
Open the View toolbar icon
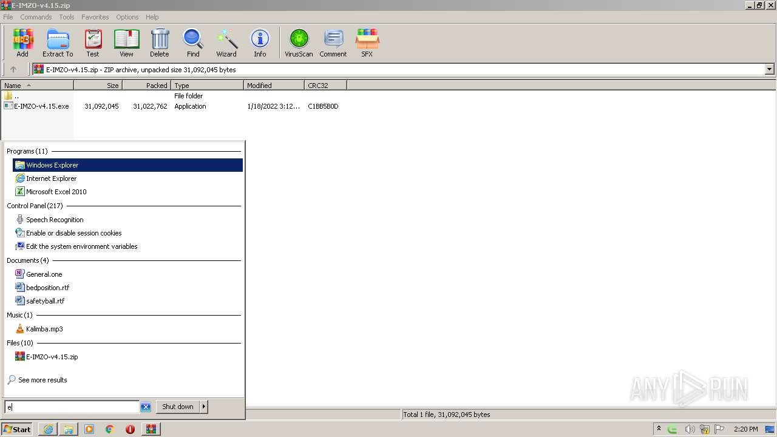click(x=126, y=43)
